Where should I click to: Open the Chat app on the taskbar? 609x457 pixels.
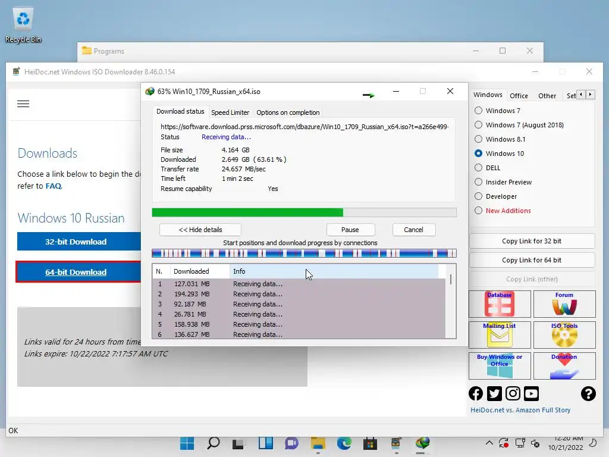pos(291,443)
